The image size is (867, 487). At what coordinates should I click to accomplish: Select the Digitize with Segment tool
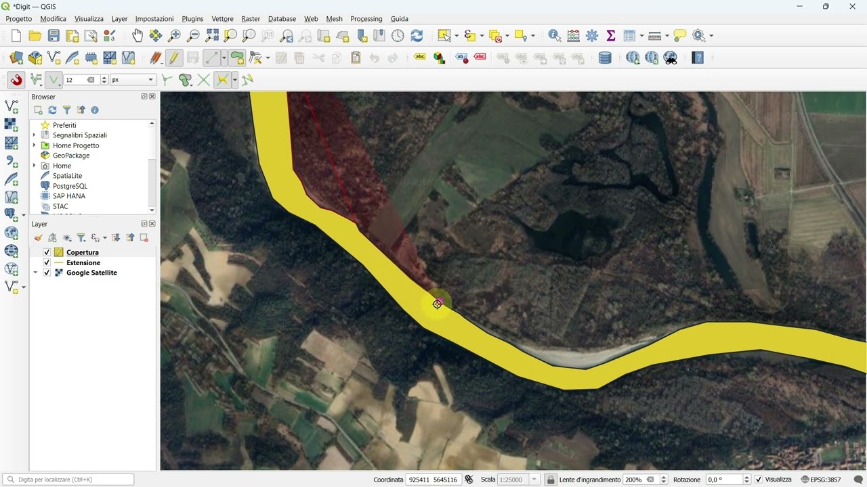point(211,58)
